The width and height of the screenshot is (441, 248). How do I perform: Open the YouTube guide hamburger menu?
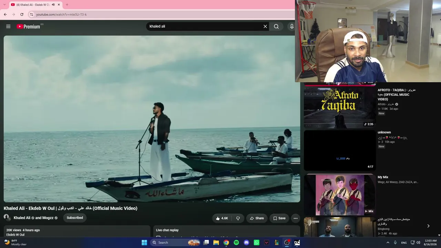pos(8,27)
